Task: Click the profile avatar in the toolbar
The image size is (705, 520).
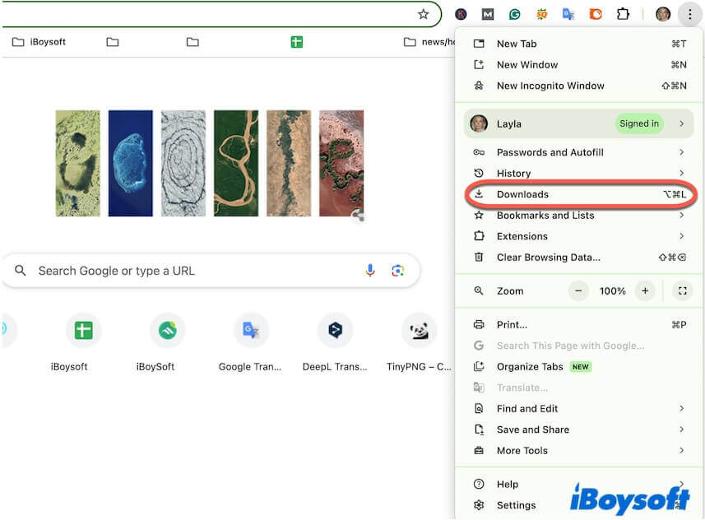Action: 663,14
